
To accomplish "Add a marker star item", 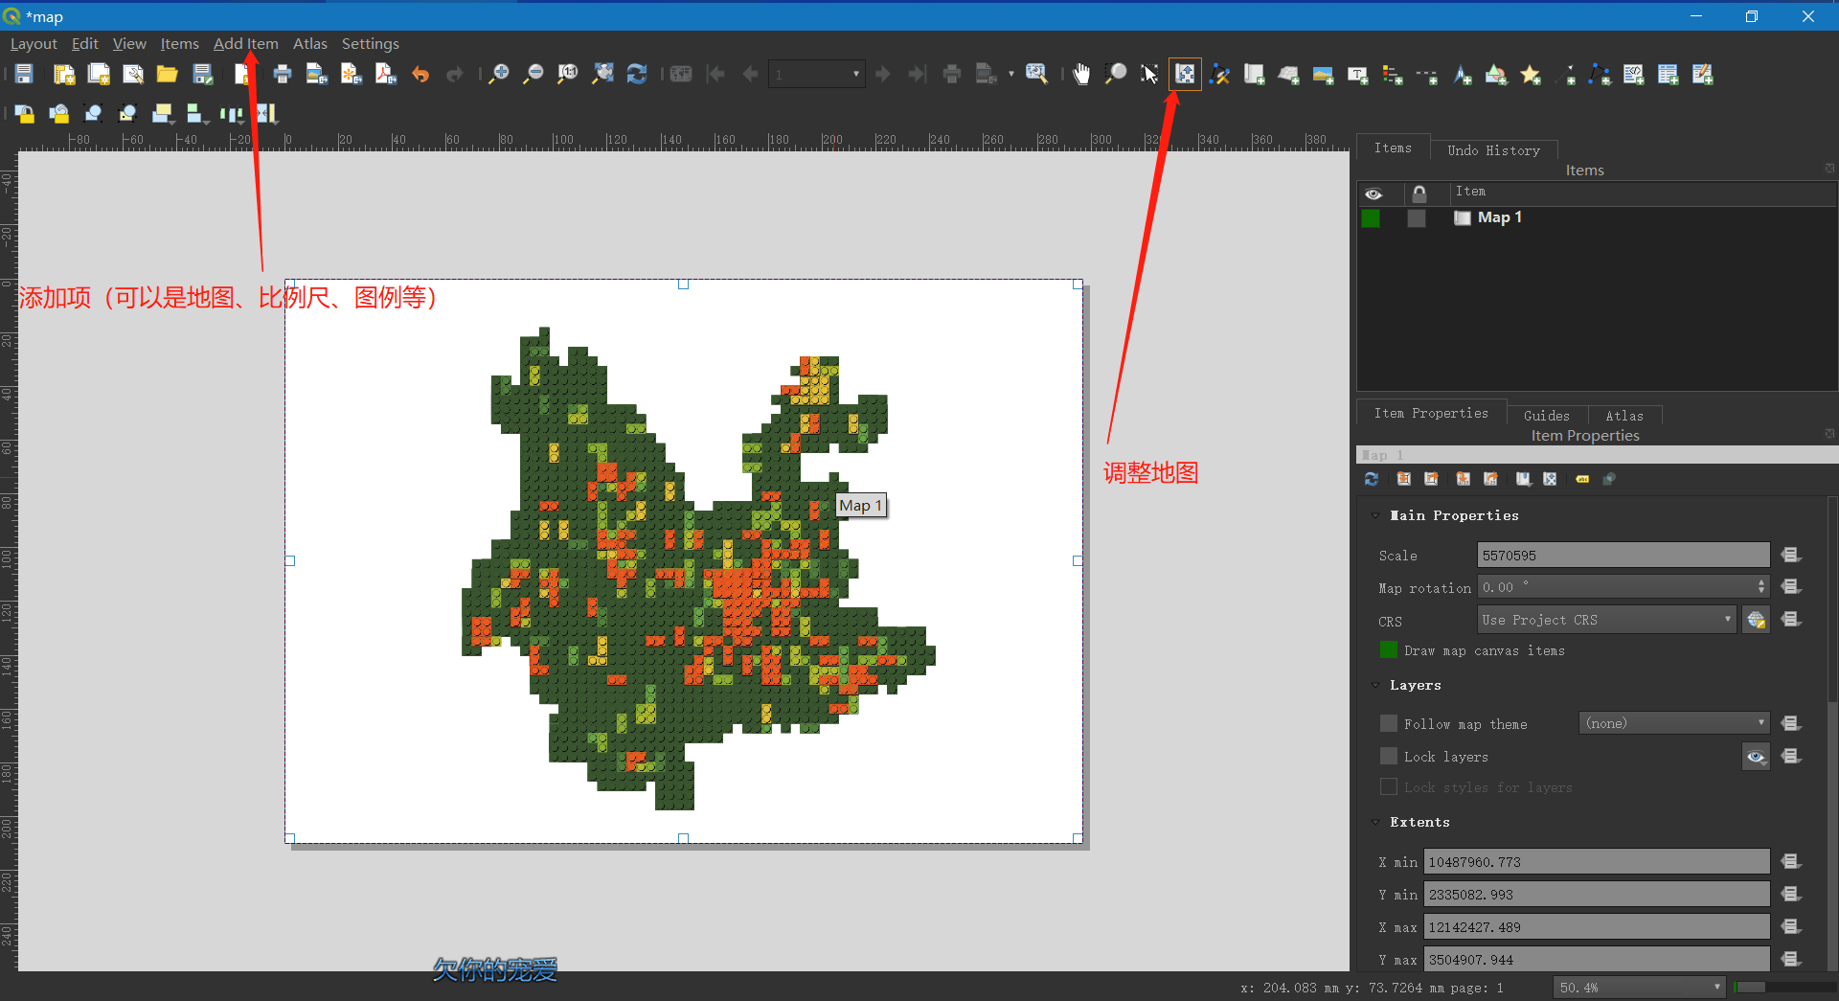I will coord(1530,74).
